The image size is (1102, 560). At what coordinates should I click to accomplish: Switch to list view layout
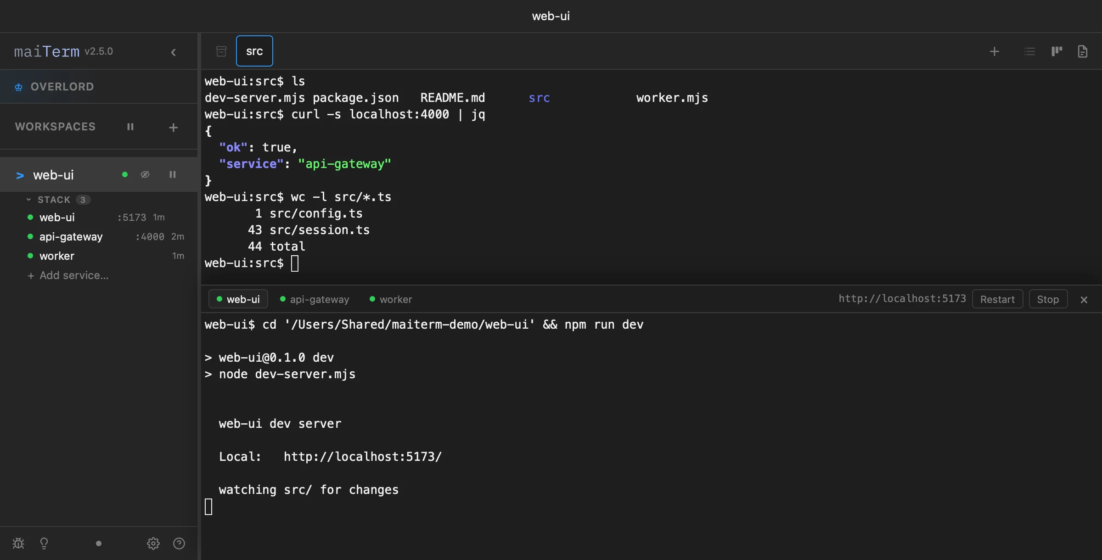tap(1029, 51)
